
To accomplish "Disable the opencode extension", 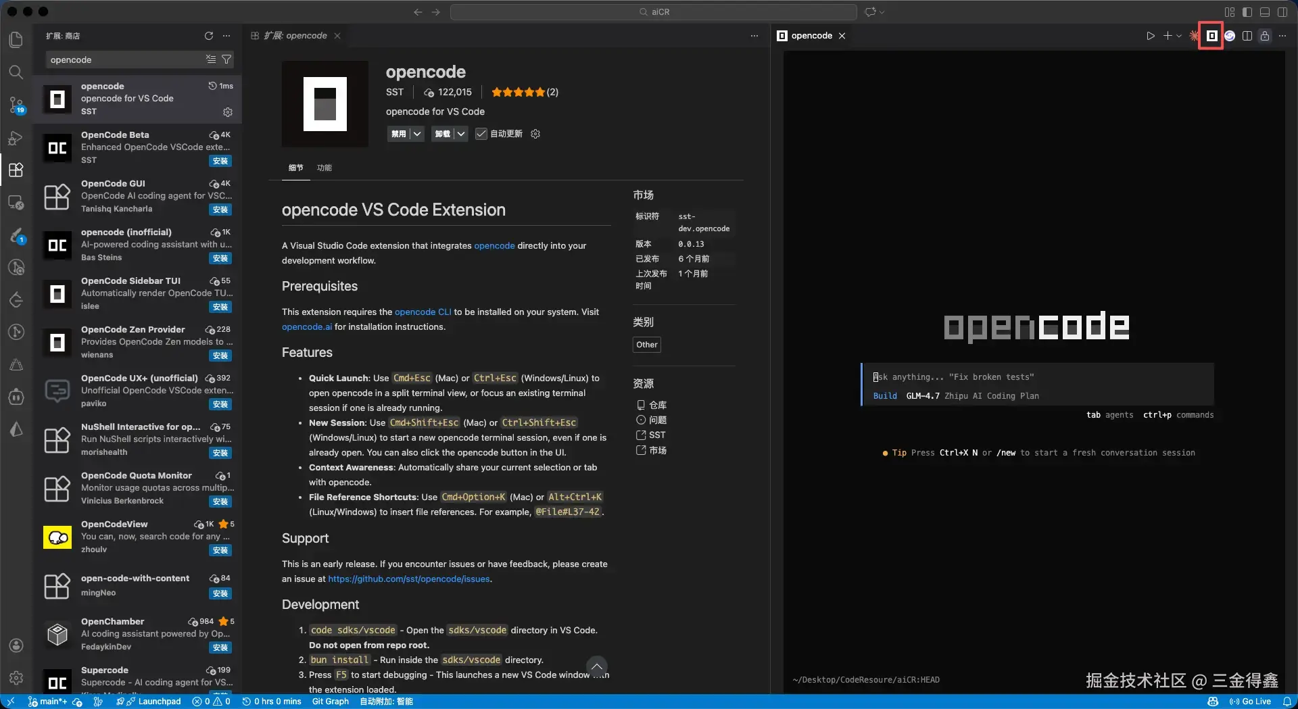I will click(x=399, y=134).
